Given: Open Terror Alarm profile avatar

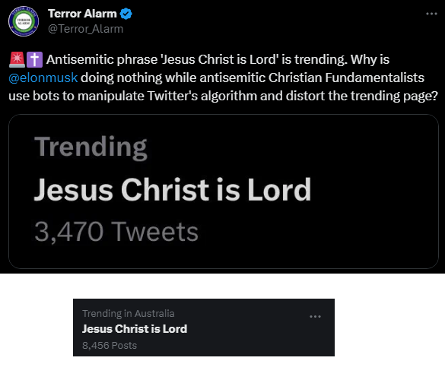Looking at the screenshot, I should click(24, 21).
